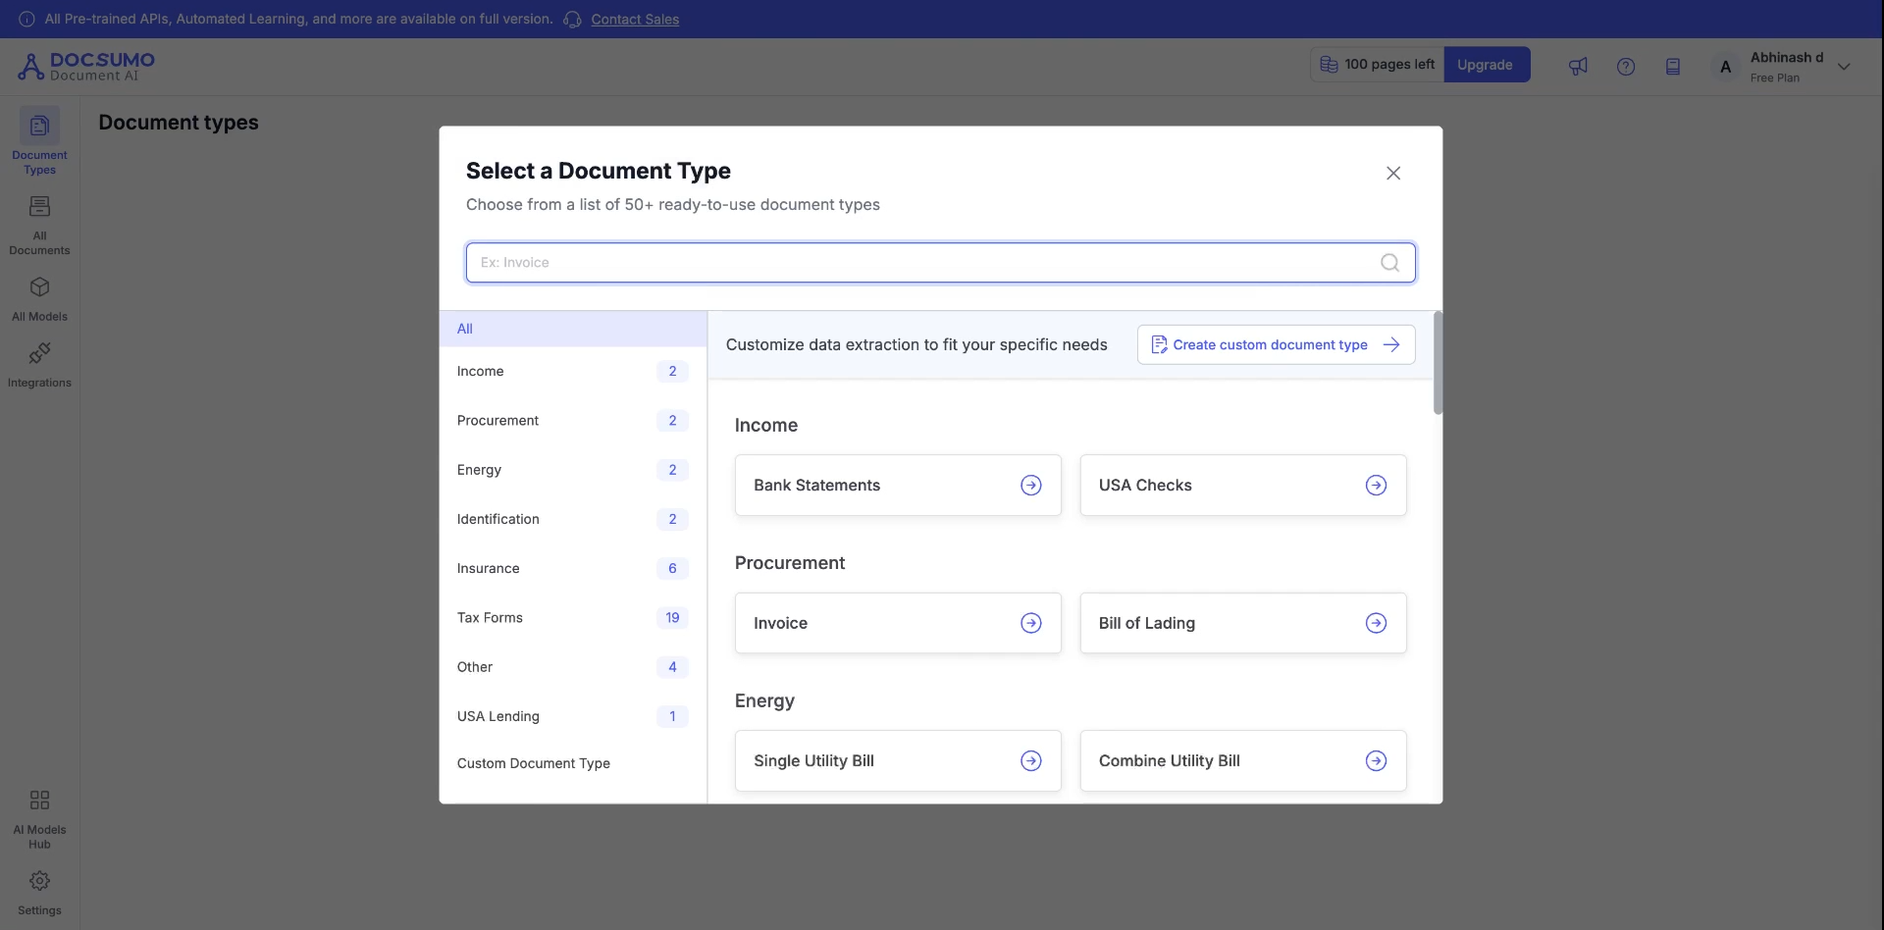Open Document Types in sidebar

click(x=39, y=141)
